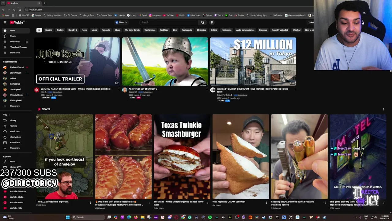Screen dimensions: 392x221
Task: Open options for KCD2 Location short
Action: click(x=90, y=203)
